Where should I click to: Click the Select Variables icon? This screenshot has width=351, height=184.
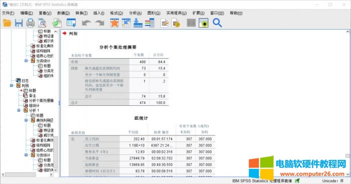click(x=149, y=23)
